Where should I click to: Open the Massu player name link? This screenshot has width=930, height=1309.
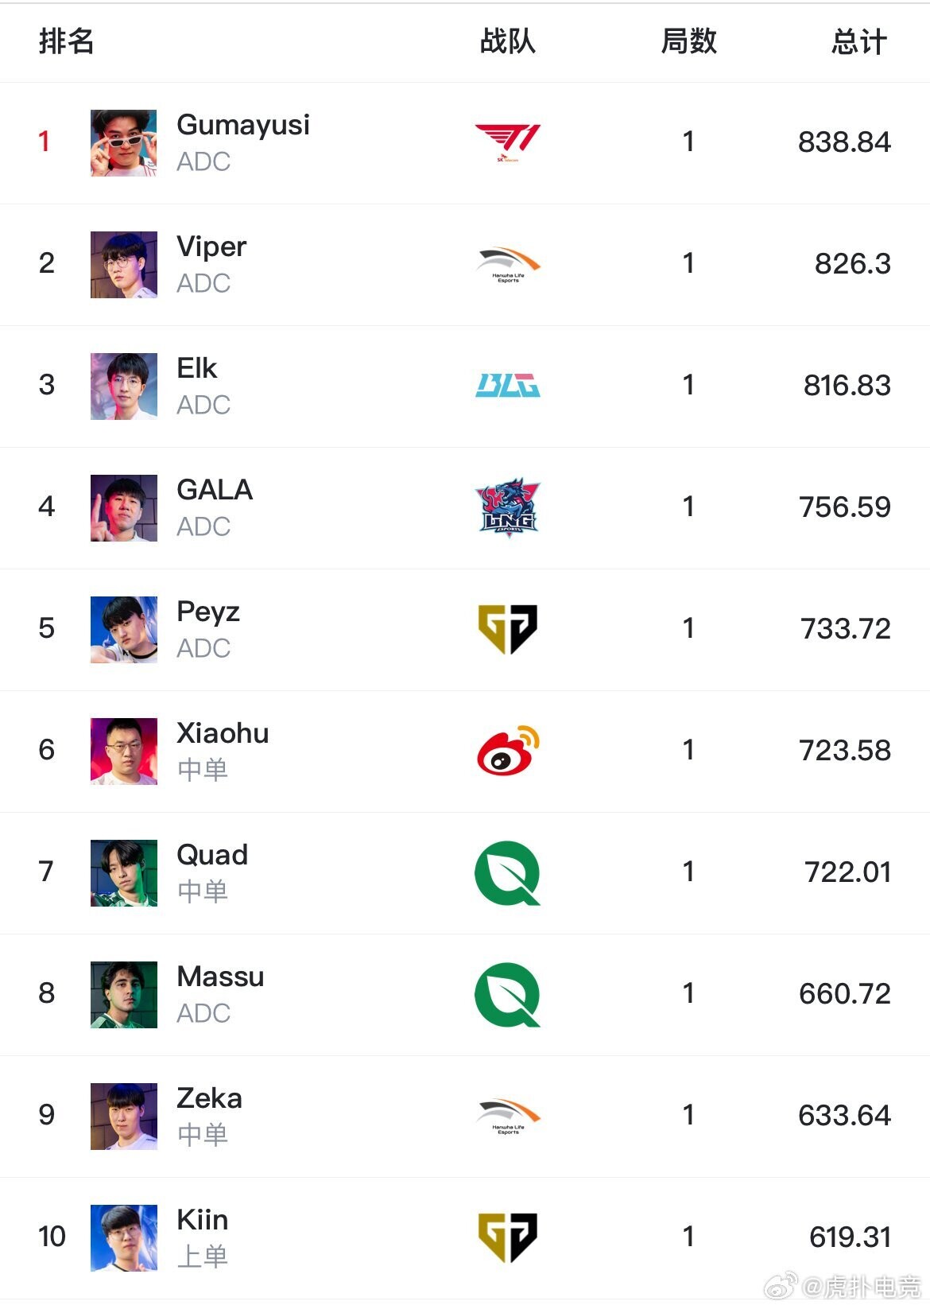220,977
